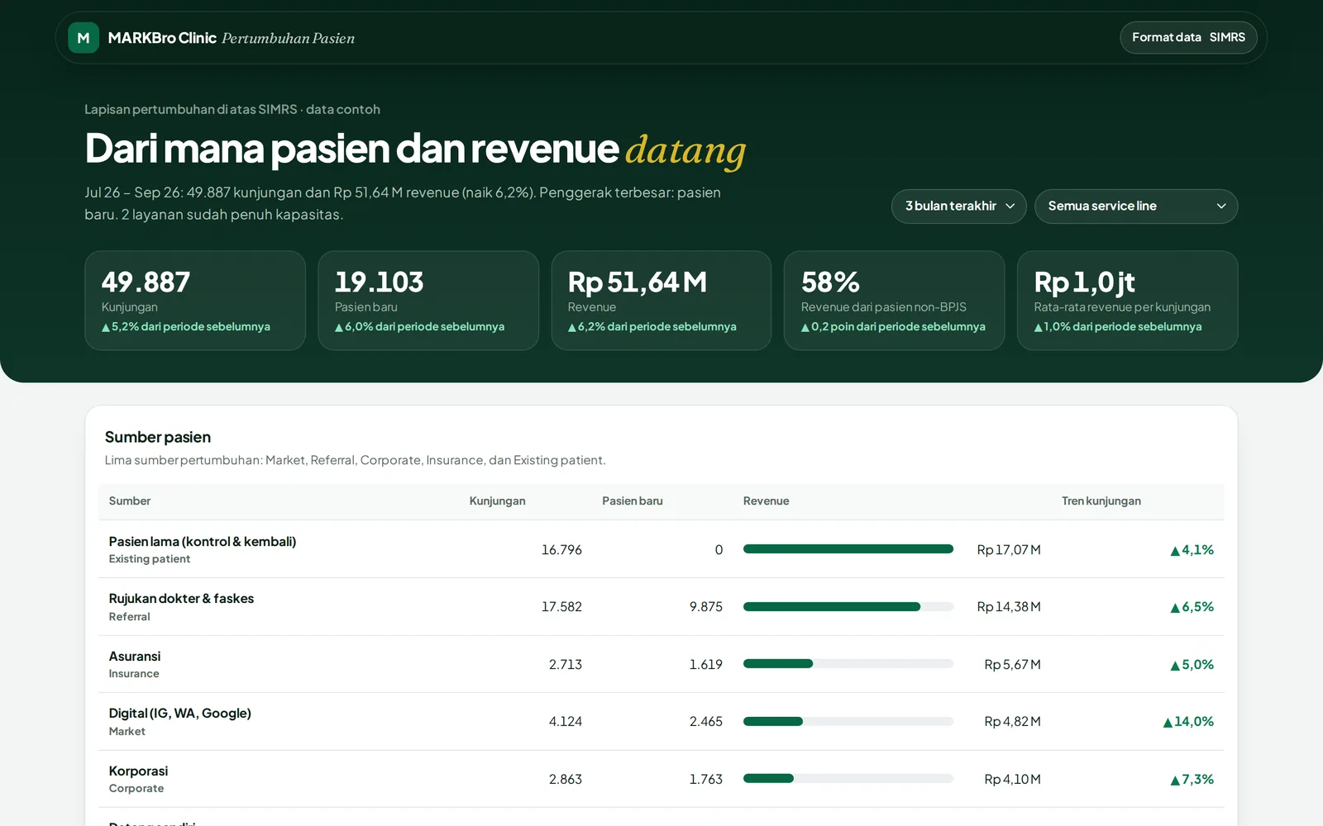The image size is (1323, 826).
Task: Open the Format data SIMRS button
Action: coord(1188,38)
